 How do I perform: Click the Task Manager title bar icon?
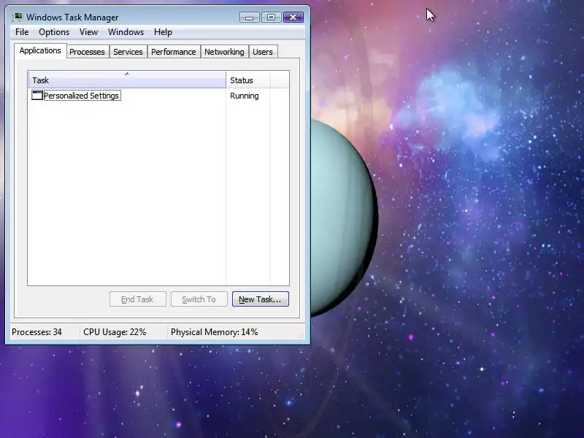coord(17,17)
